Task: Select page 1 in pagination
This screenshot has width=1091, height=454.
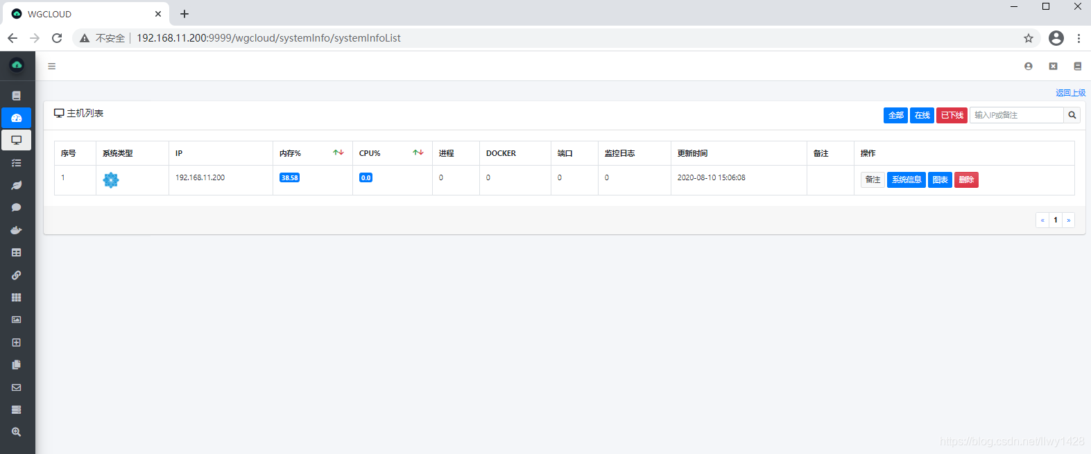Action: [1056, 220]
